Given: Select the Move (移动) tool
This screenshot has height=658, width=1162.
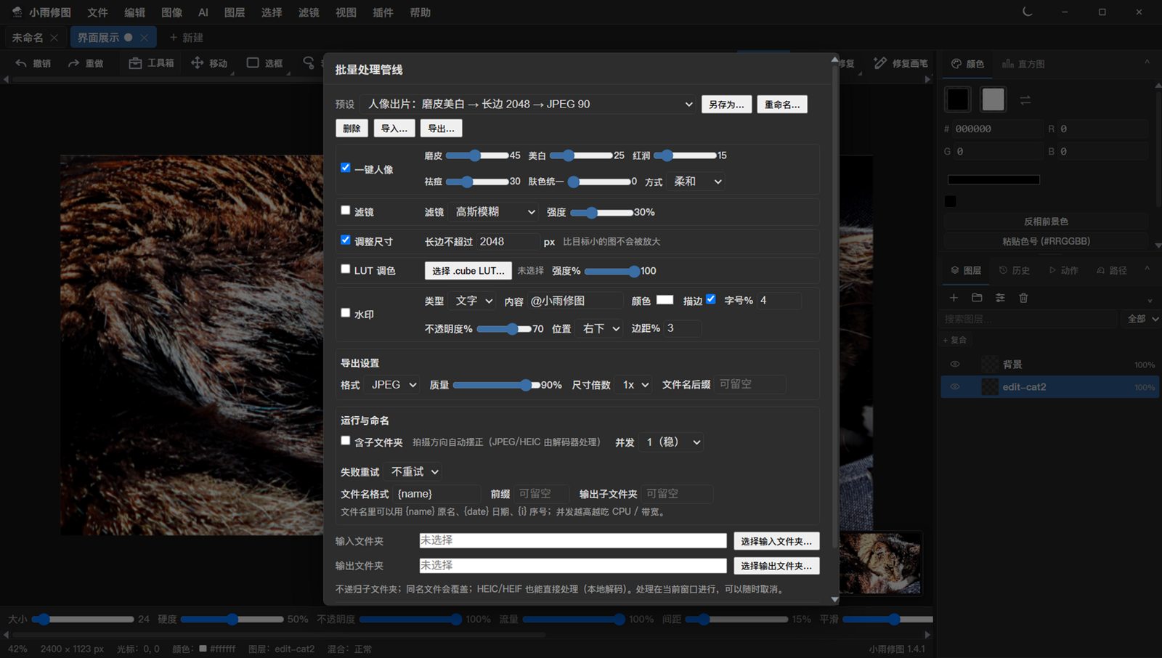Looking at the screenshot, I should tap(209, 63).
